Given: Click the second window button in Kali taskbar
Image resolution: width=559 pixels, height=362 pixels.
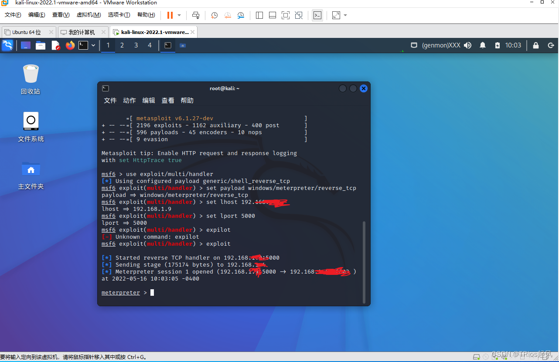Looking at the screenshot, I should (x=183, y=45).
